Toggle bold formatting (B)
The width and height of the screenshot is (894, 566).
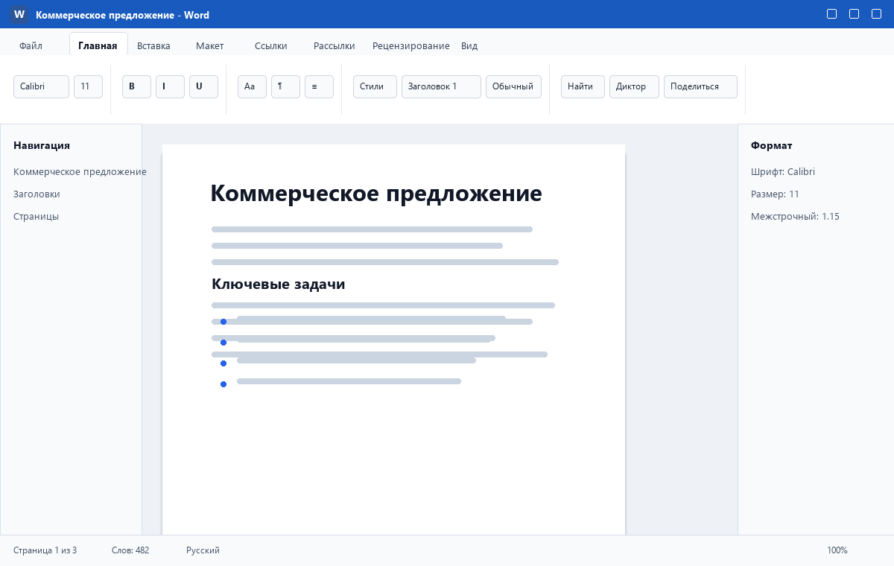click(136, 86)
